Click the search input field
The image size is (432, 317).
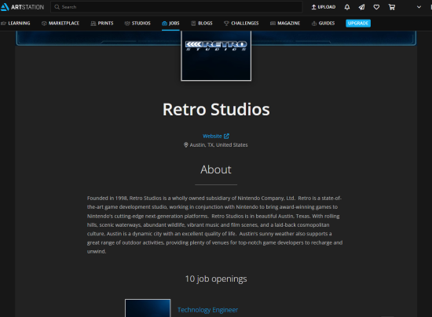tap(176, 7)
